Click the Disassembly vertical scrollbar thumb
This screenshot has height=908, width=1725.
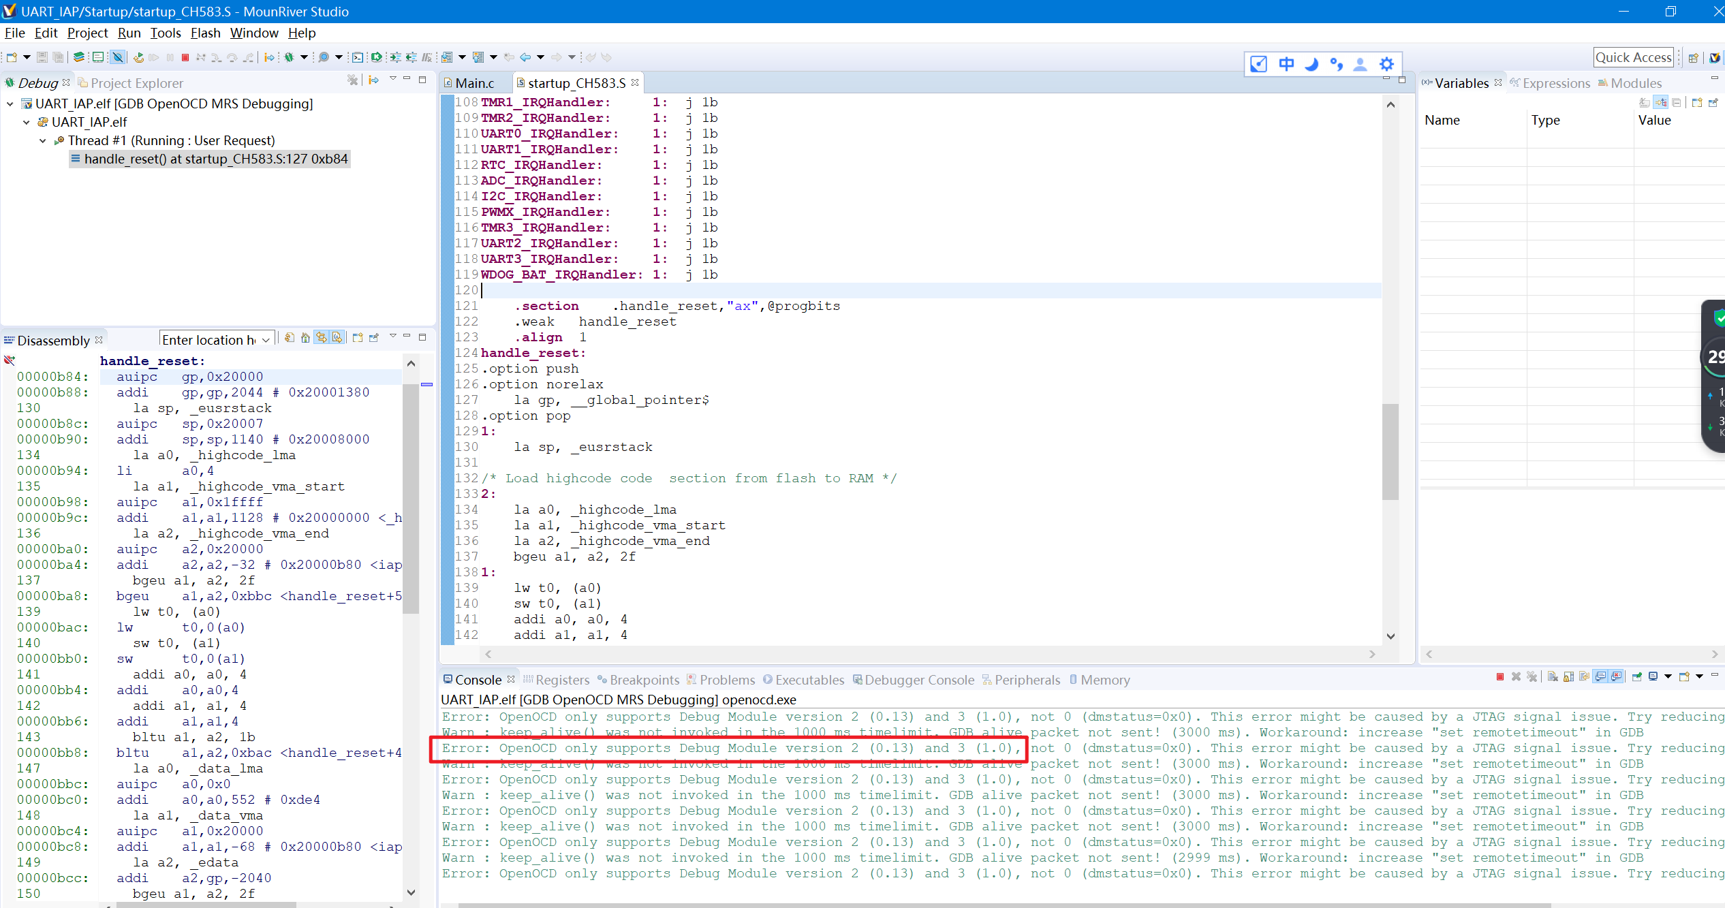411,499
